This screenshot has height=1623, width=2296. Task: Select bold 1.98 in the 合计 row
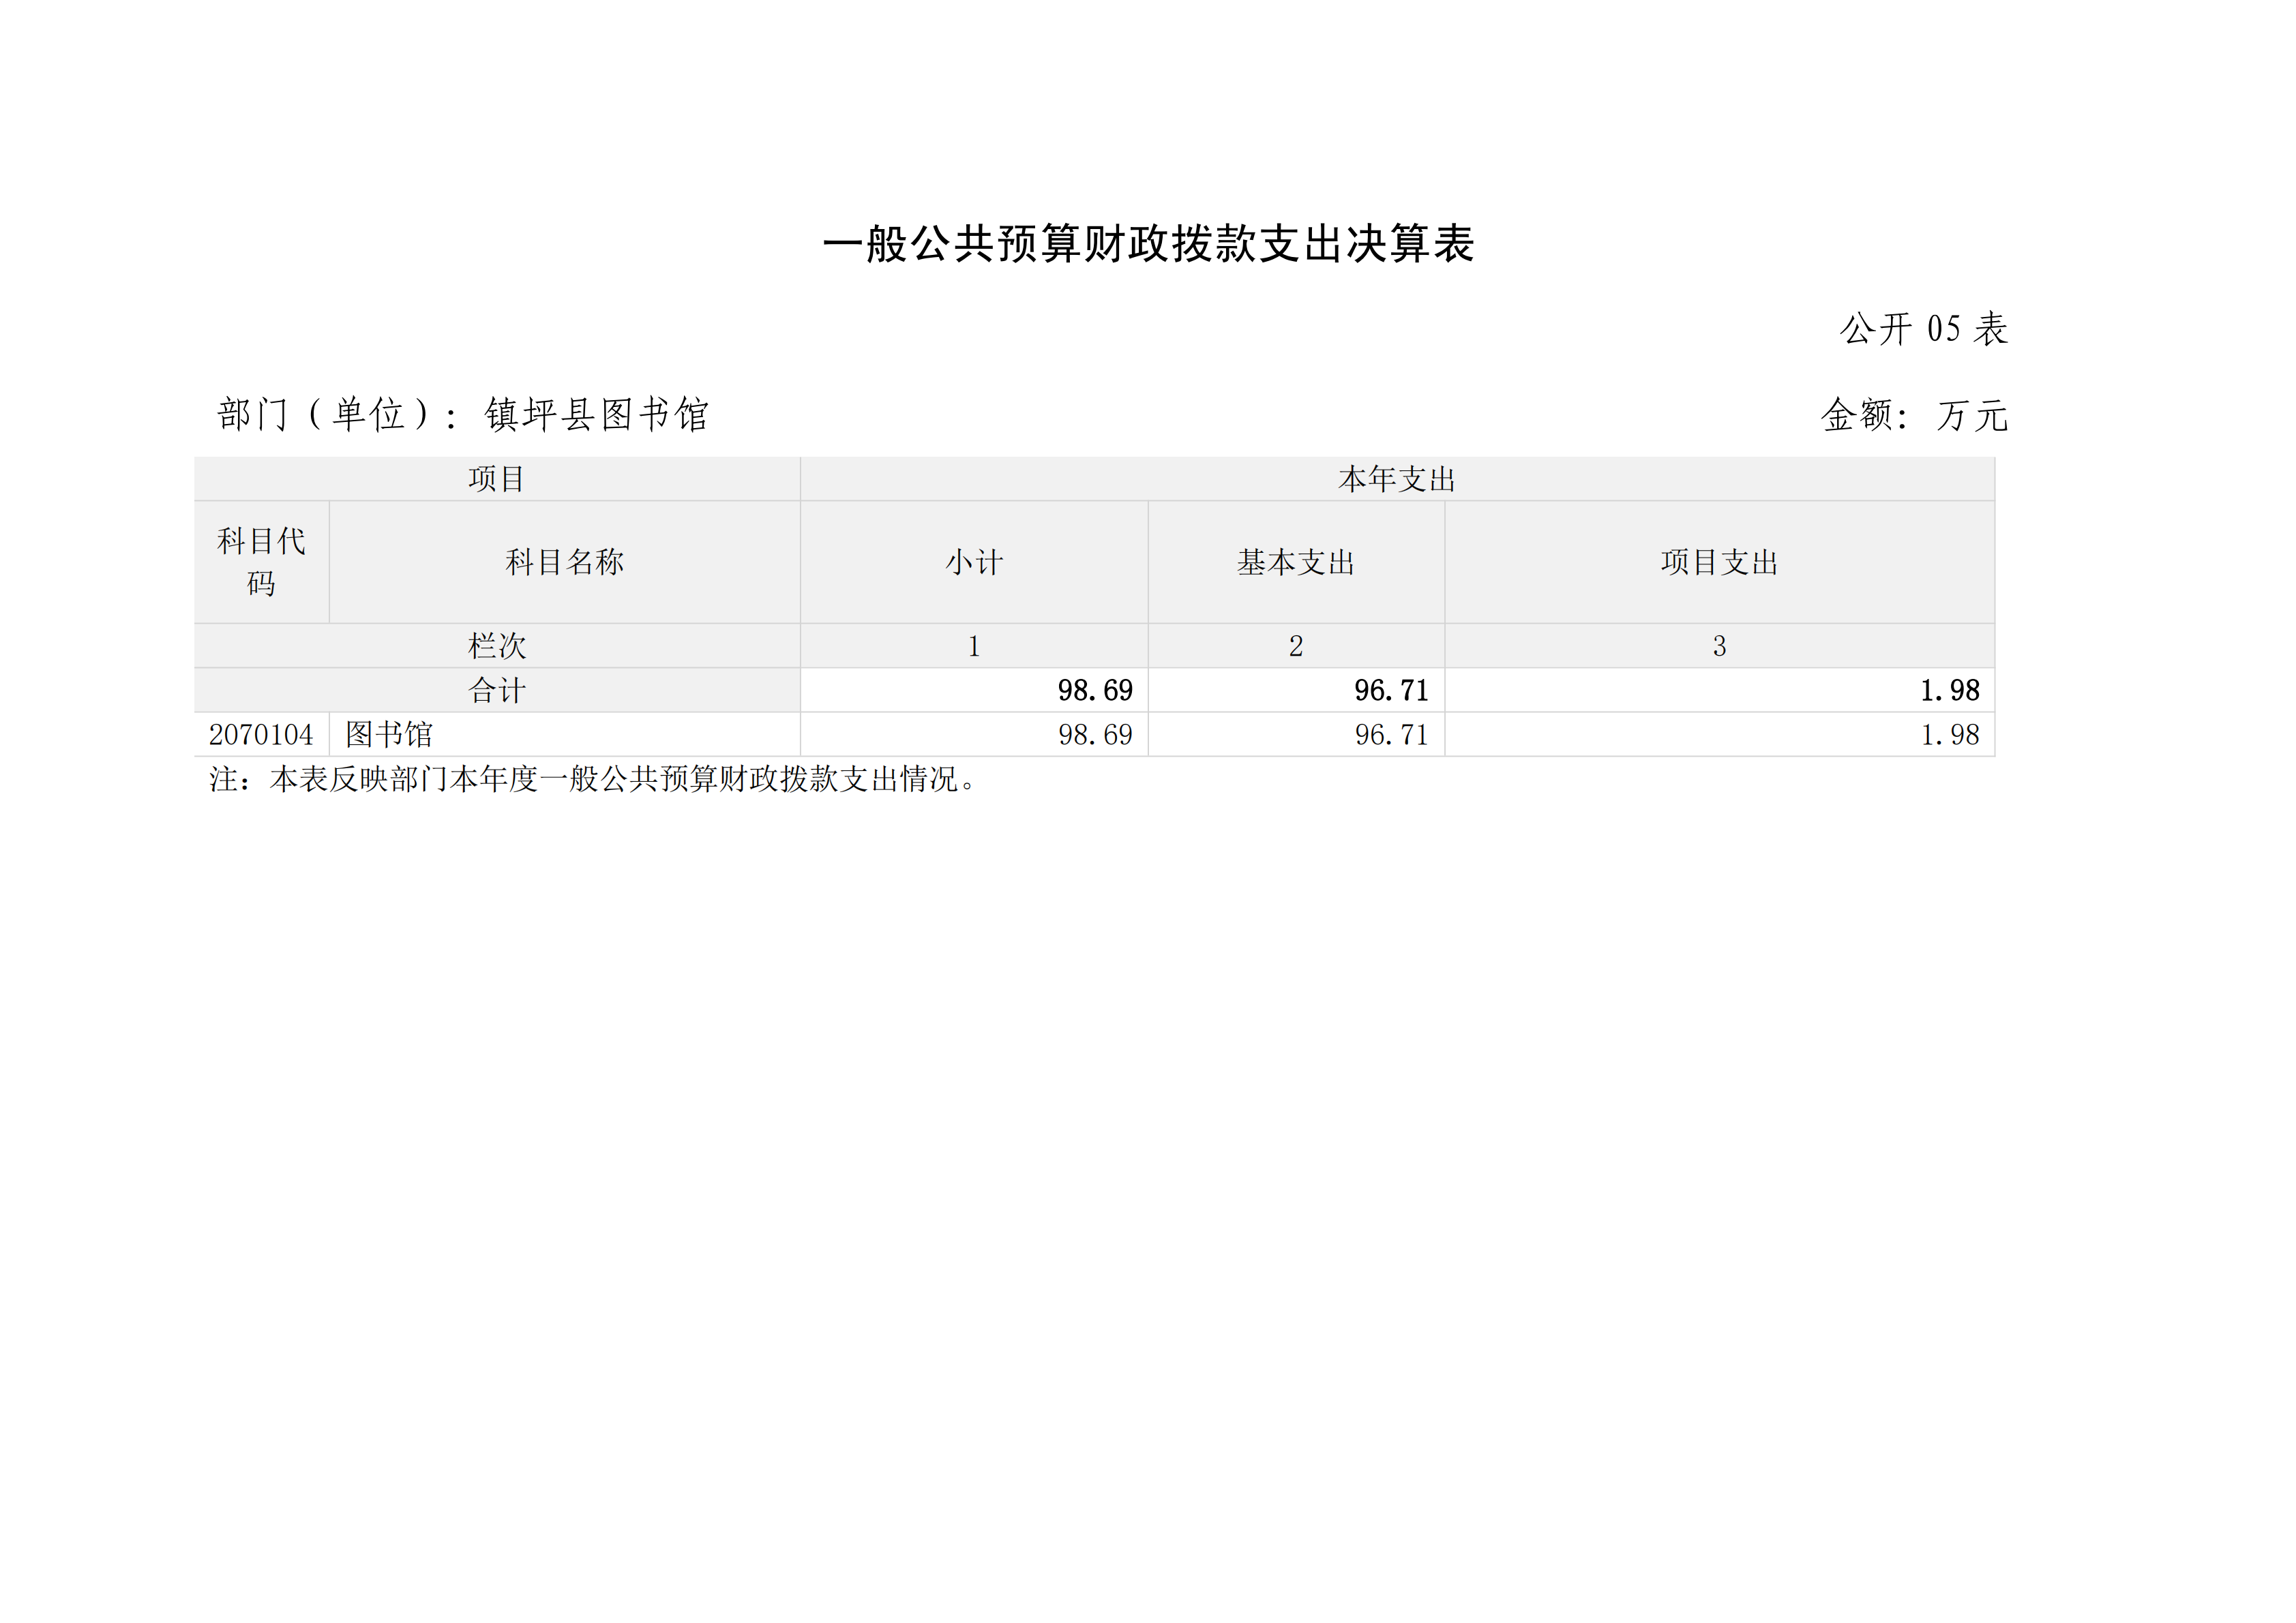(x=1949, y=690)
